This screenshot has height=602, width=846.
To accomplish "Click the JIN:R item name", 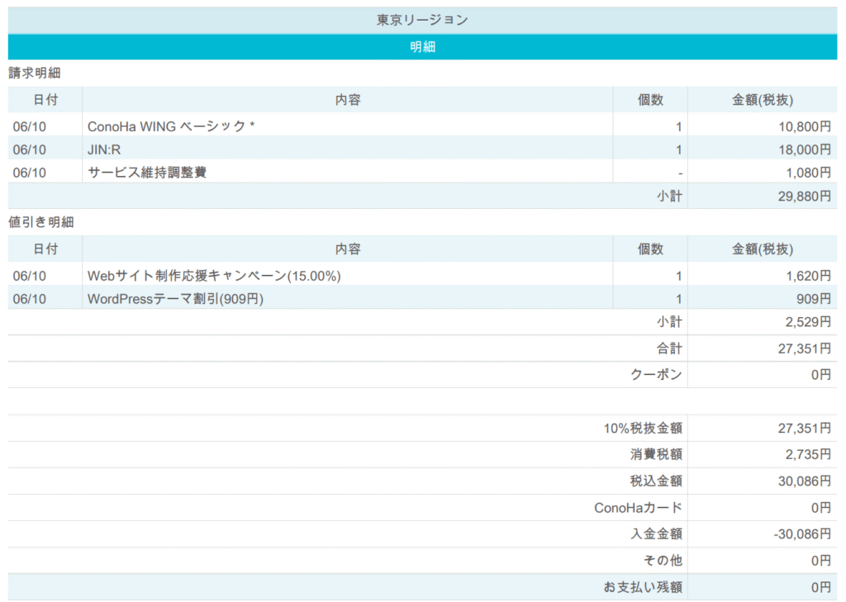I will (104, 149).
